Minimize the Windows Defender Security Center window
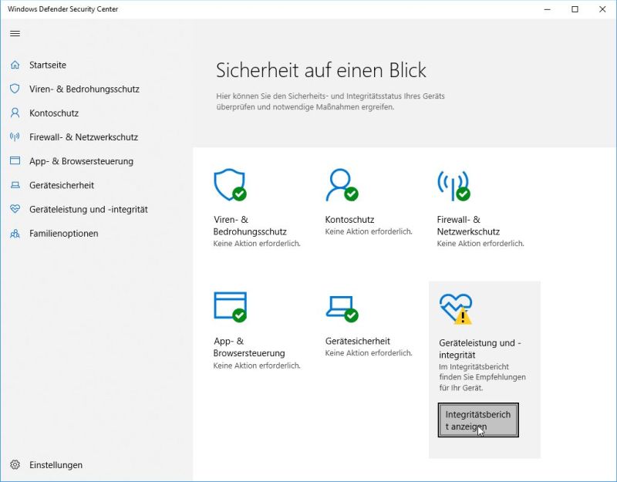This screenshot has height=482, width=617. pos(547,9)
